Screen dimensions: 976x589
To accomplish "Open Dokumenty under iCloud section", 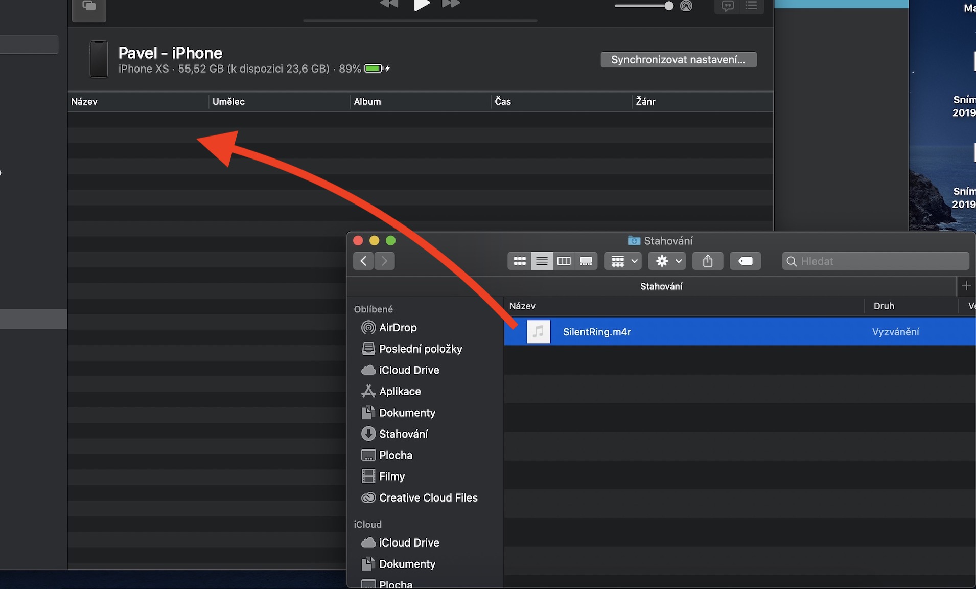I will [x=398, y=564].
